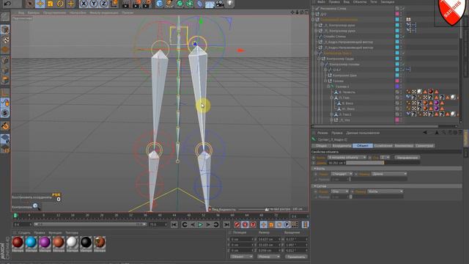Image resolution: width=469 pixels, height=264 pixels.
Task: Toggle the pink layer square on Голова row
Action: 397,81
